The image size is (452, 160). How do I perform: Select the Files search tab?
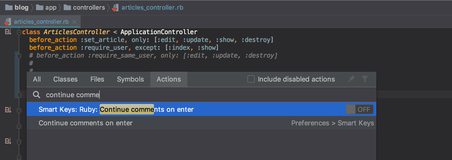tap(97, 79)
